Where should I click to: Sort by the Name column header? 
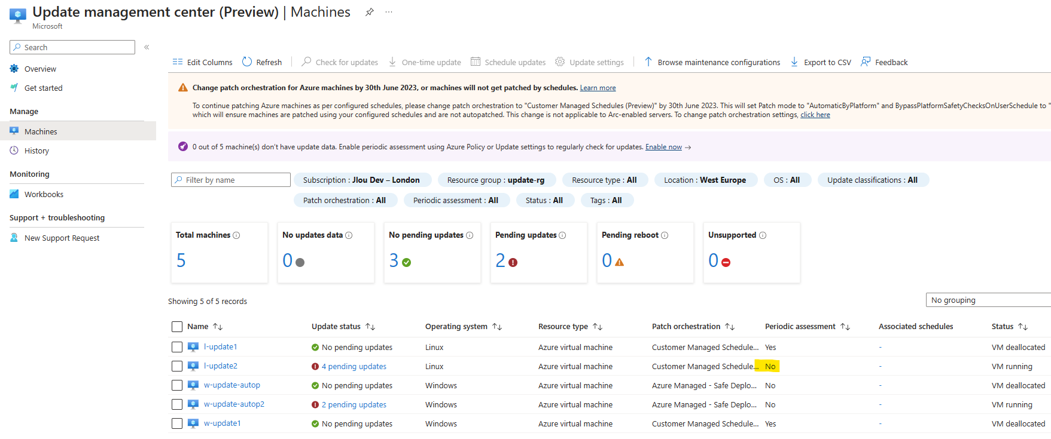(205, 326)
